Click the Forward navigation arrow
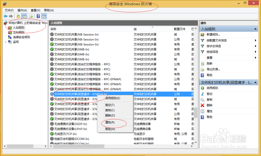261x156 pixels. [x=11, y=16]
